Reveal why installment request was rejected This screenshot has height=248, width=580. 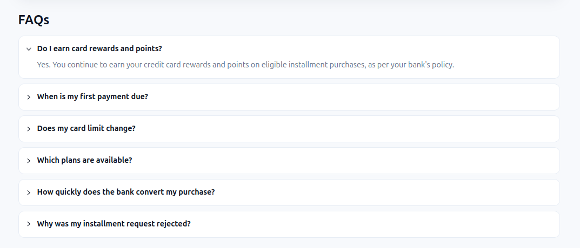click(114, 224)
